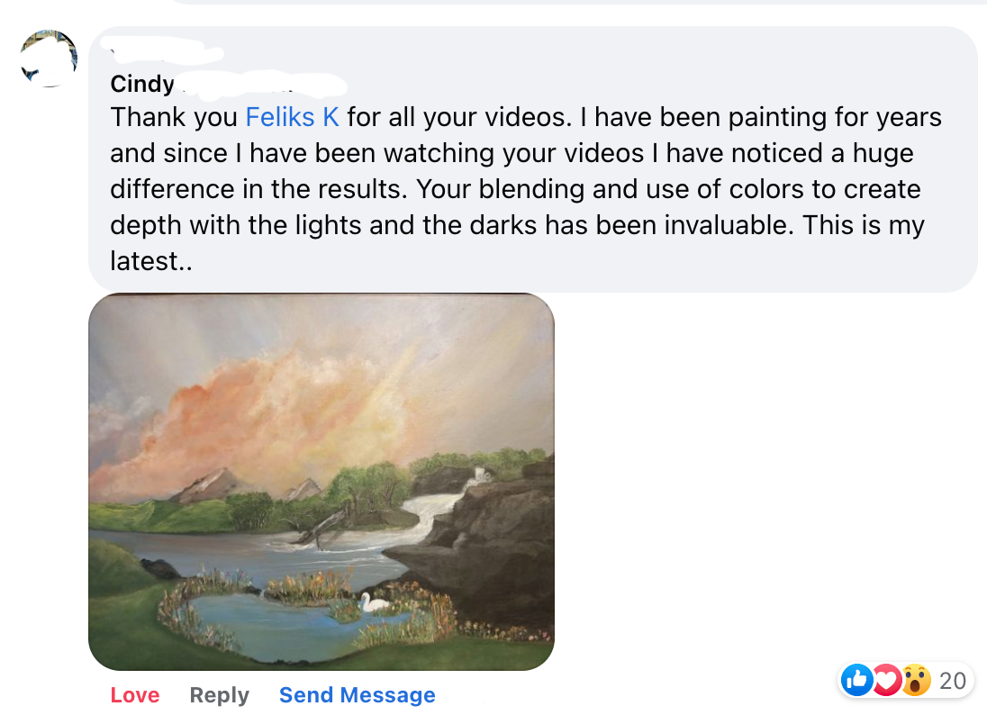This screenshot has height=715, width=987.
Task: View who reacted via the 20 count
Action: pos(952,681)
